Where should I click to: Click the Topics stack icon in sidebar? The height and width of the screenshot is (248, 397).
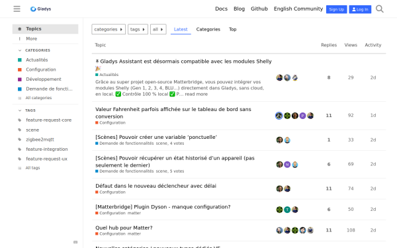point(20,29)
